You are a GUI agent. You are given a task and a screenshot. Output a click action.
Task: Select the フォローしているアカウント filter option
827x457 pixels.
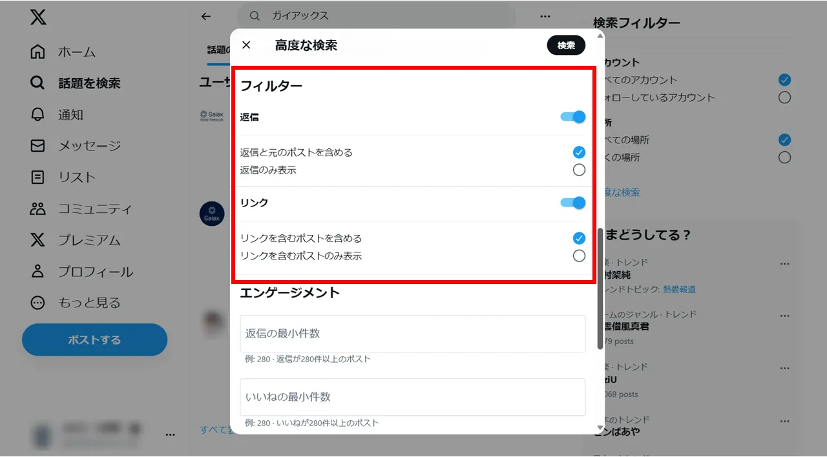785,97
